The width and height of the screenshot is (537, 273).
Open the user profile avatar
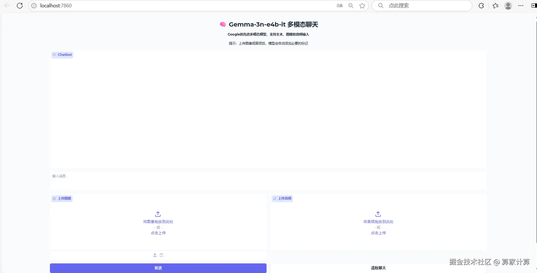[508, 6]
